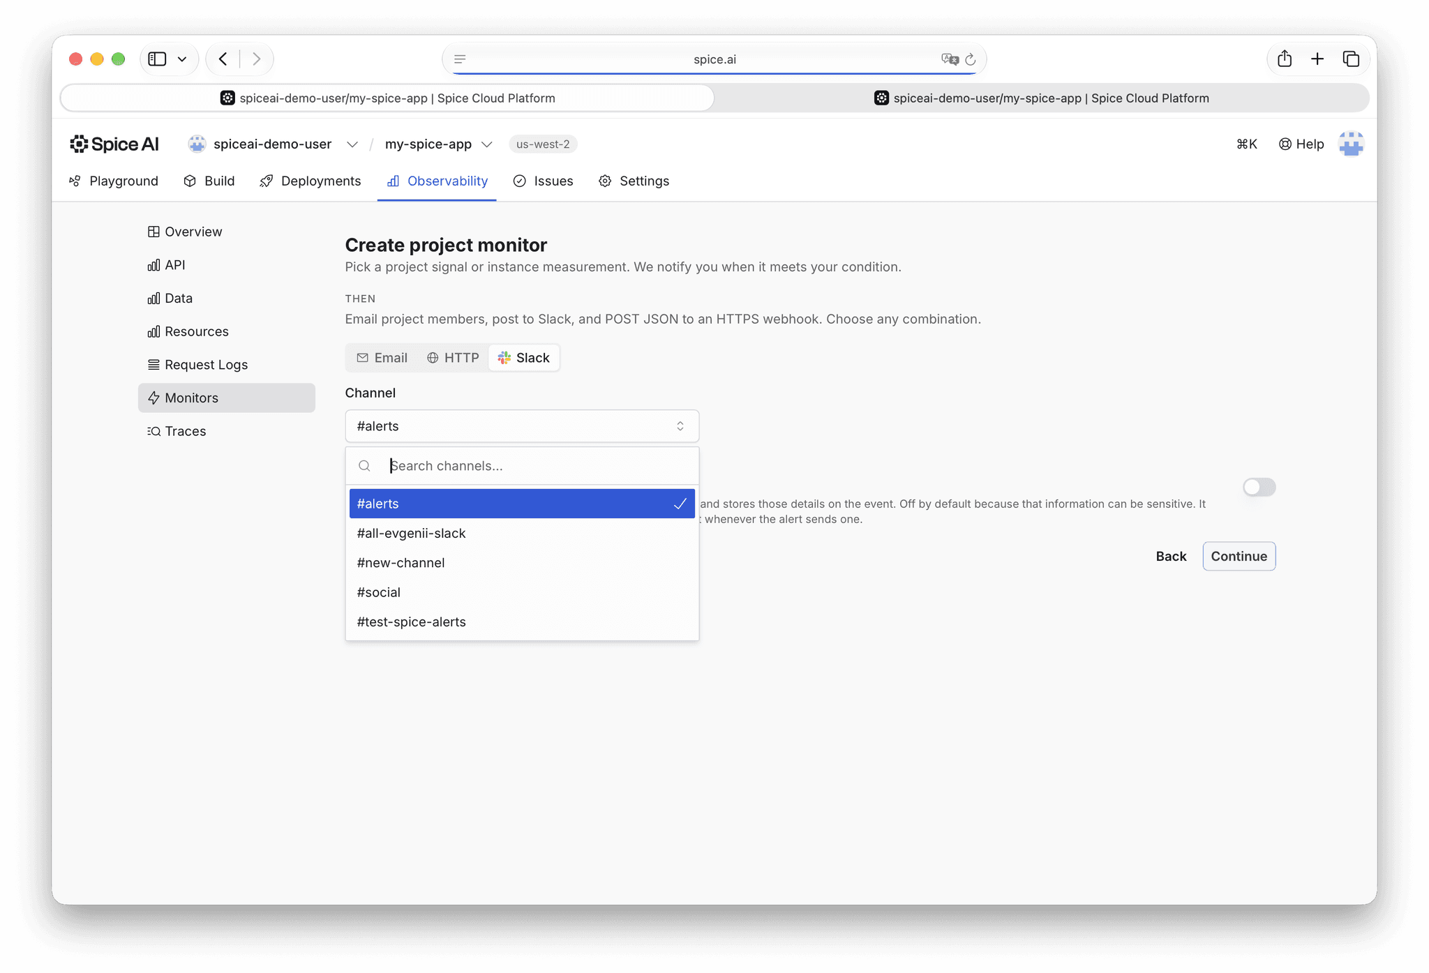Open Help menu
This screenshot has width=1429, height=973.
[x=1301, y=144]
